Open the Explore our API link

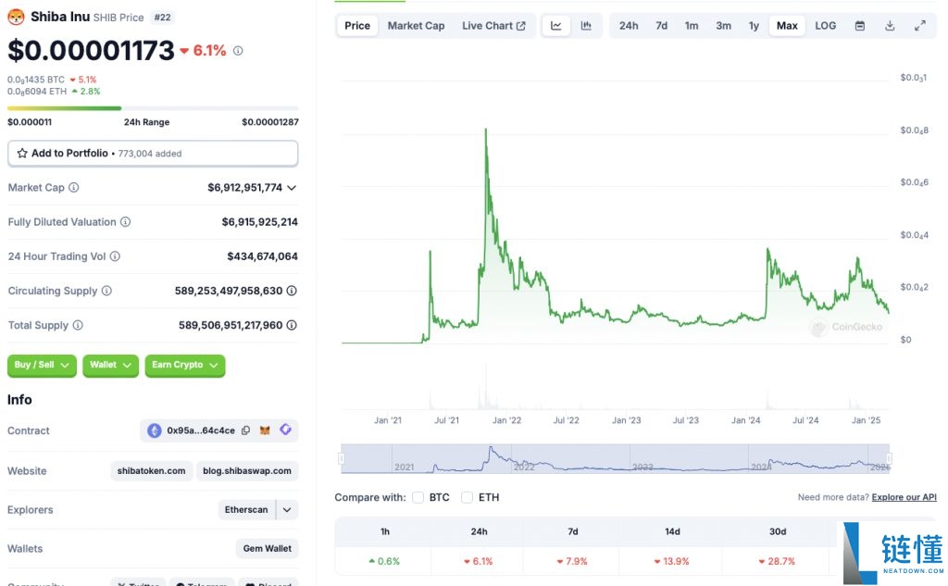click(904, 498)
